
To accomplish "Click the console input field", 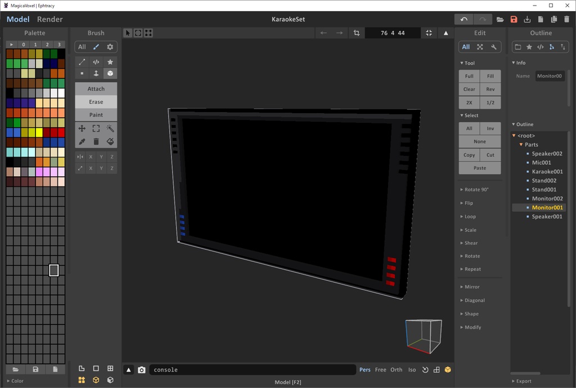I will point(253,370).
